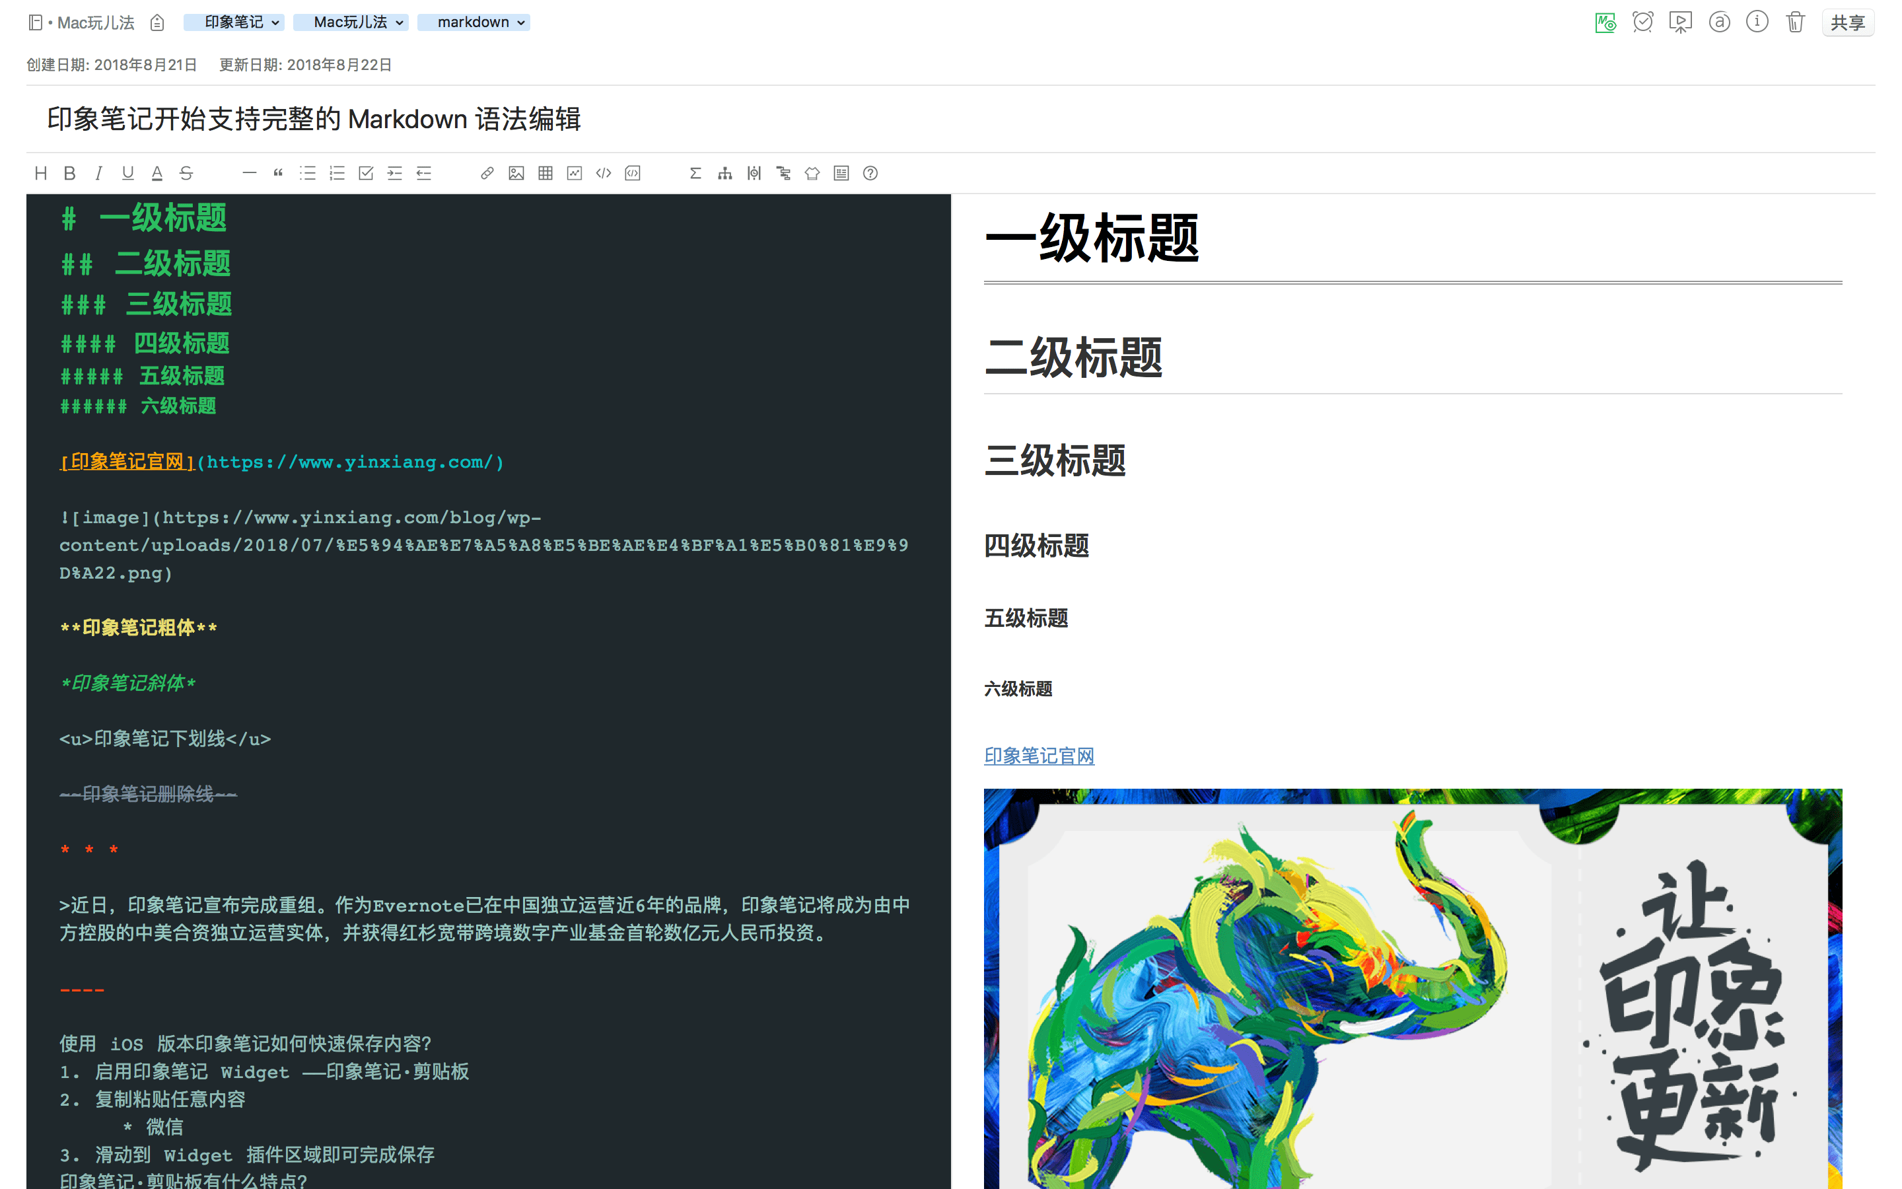Toggle Bold formatting in Markdown toolbar
1902x1189 pixels.
(70, 173)
